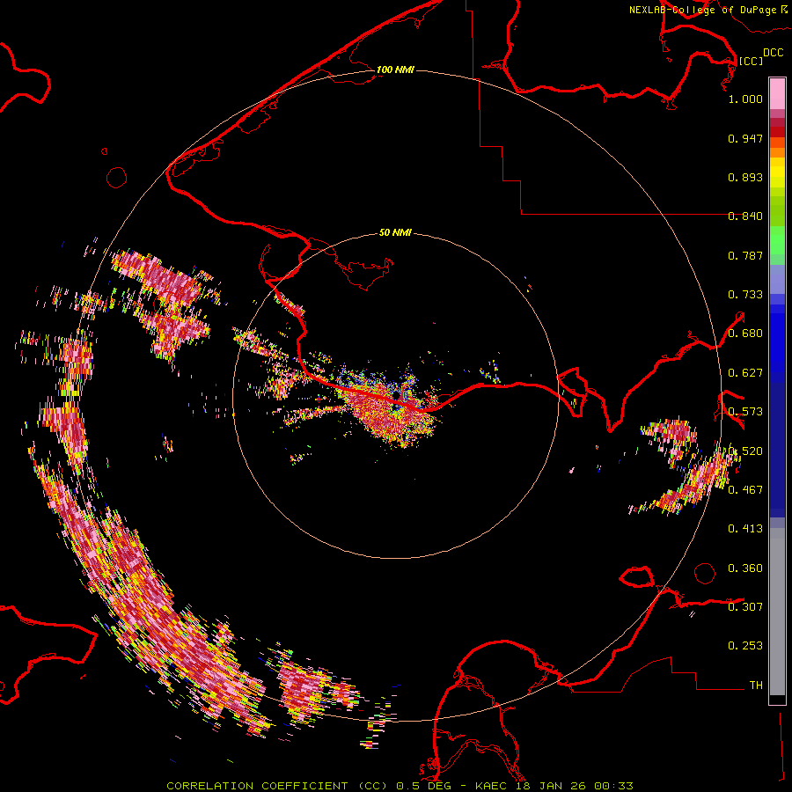The height and width of the screenshot is (792, 792).
Task: Click the 0.840 color scale value
Action: (745, 216)
